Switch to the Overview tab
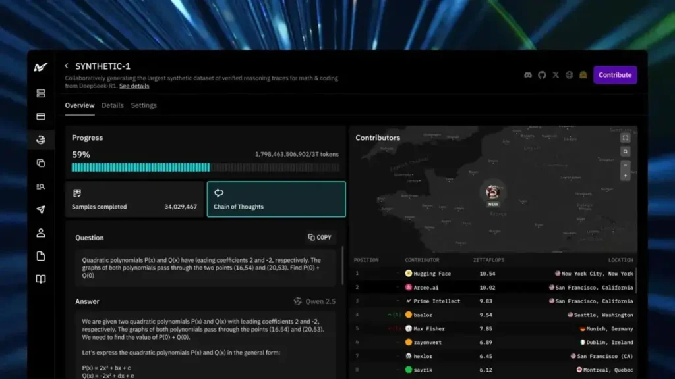Image resolution: width=675 pixels, height=379 pixels. pos(80,105)
